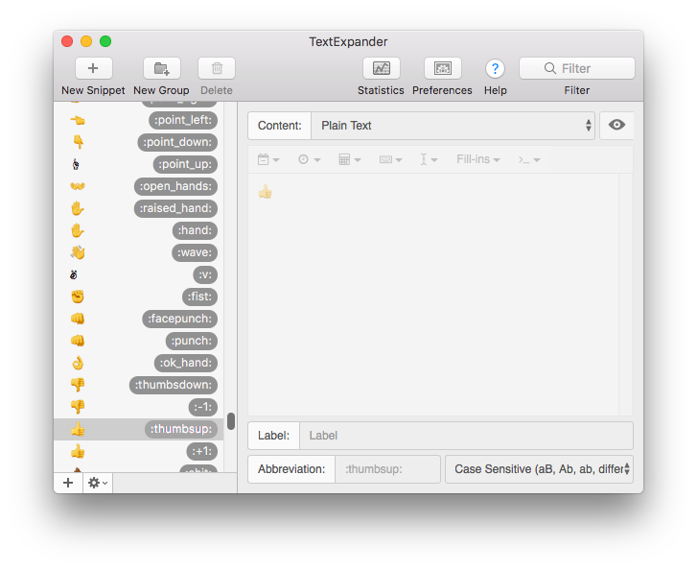Select the :punch: snippet
Viewport: 697px width, 570px height.
click(x=139, y=341)
